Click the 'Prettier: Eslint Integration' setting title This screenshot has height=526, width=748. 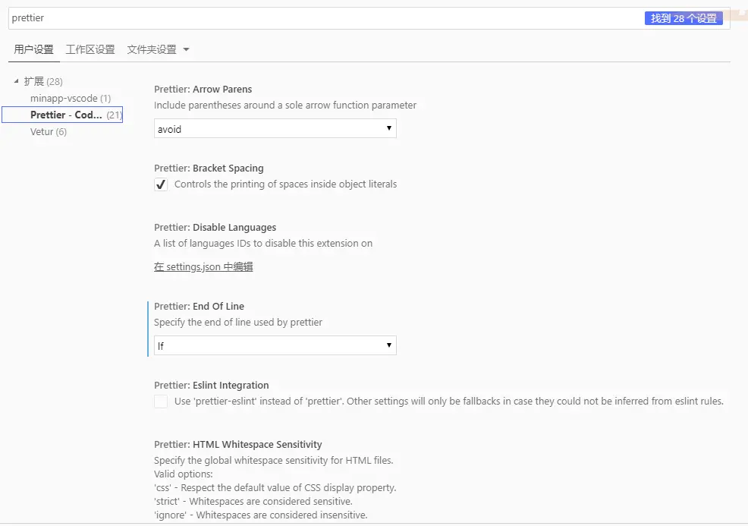[x=212, y=385]
